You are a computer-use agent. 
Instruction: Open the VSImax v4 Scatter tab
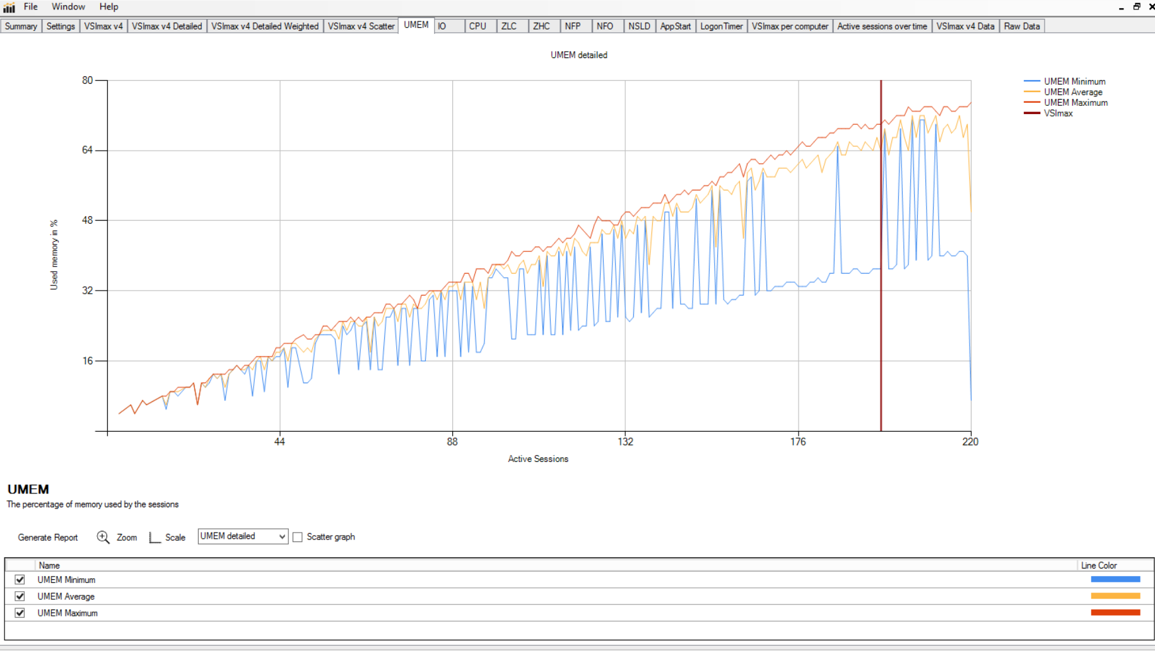[361, 26]
